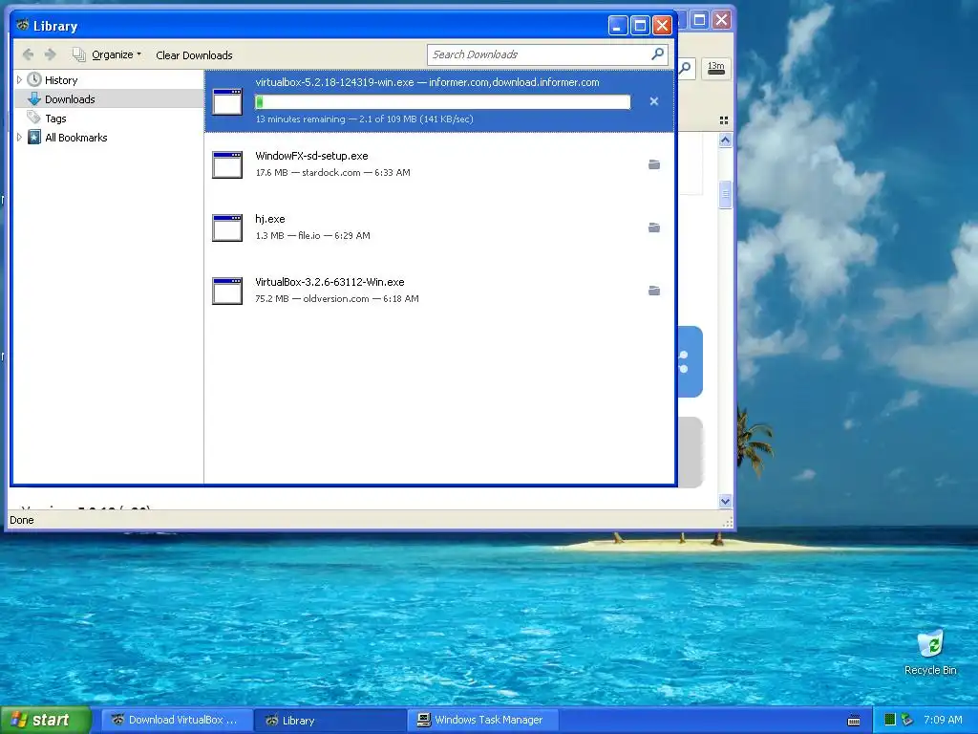Viewport: 978px width, 734px height.
Task: Select History in the sidebar
Action: pyautogui.click(x=61, y=80)
